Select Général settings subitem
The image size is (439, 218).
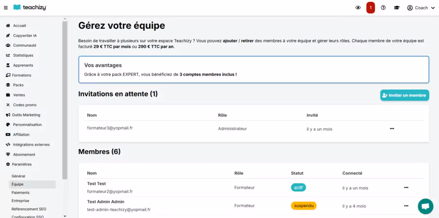(18, 177)
